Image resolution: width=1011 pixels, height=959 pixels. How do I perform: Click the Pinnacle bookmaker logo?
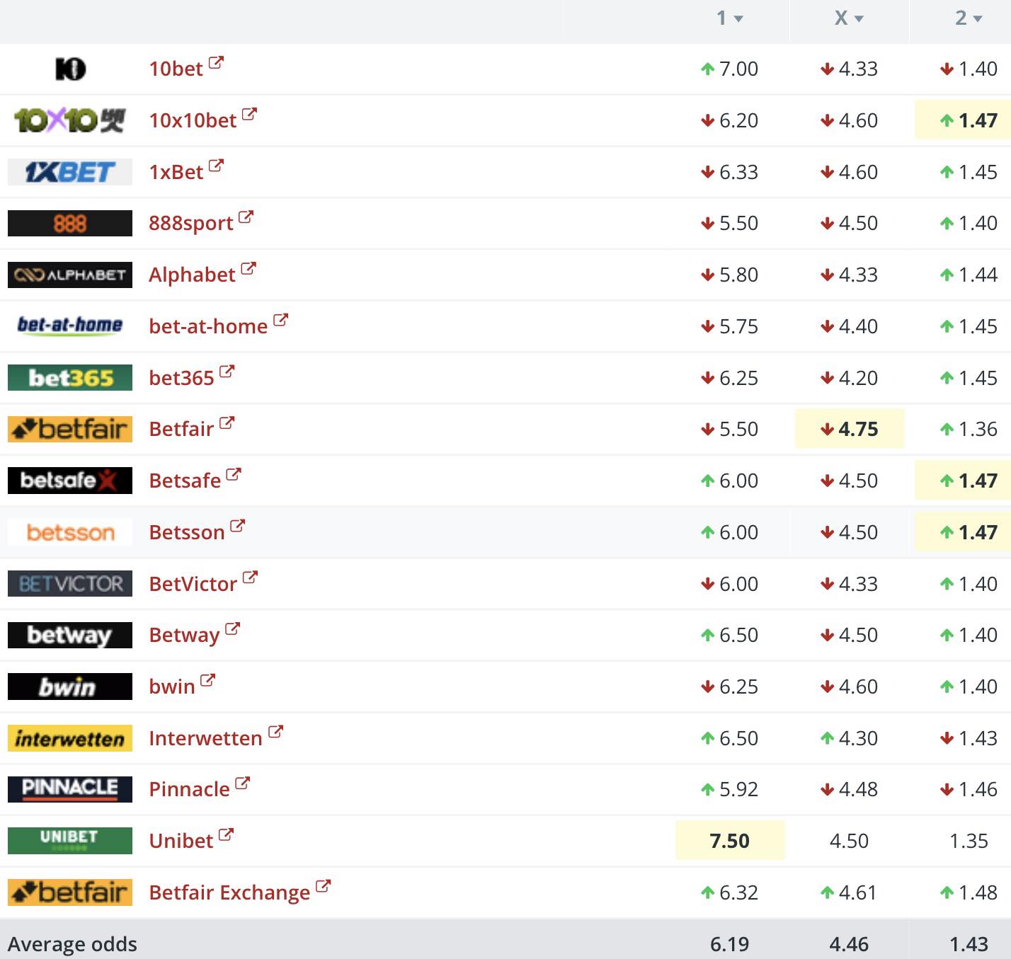pyautogui.click(x=69, y=789)
